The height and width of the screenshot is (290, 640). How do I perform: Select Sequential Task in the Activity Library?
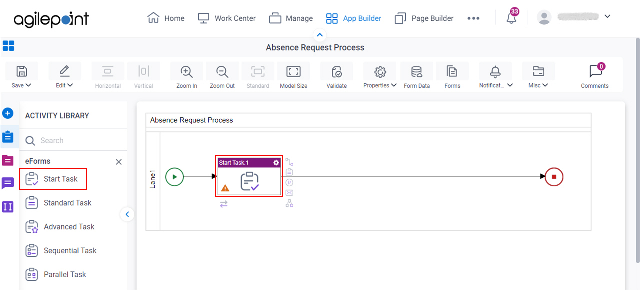(x=61, y=251)
